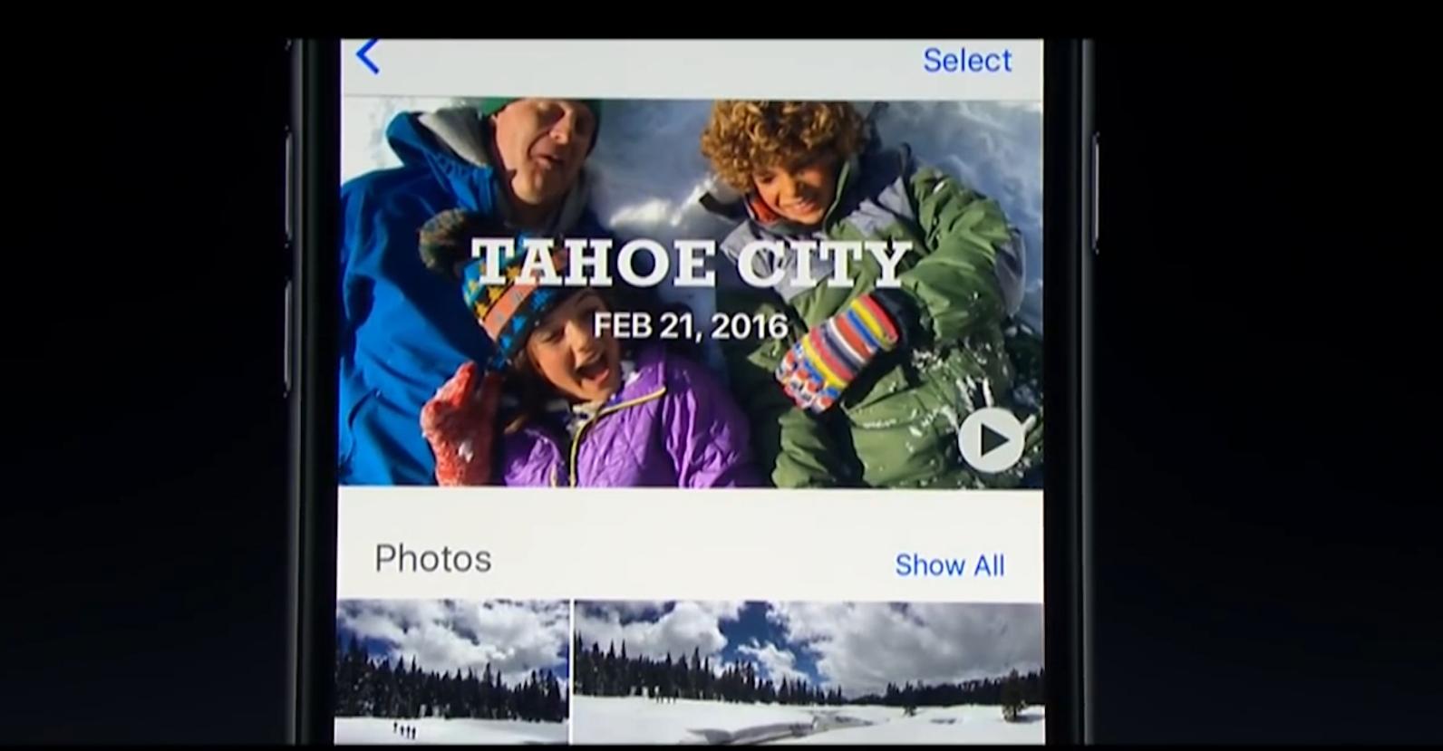
Task: Tap the FEB 21, 2016 date label
Action: (x=691, y=325)
